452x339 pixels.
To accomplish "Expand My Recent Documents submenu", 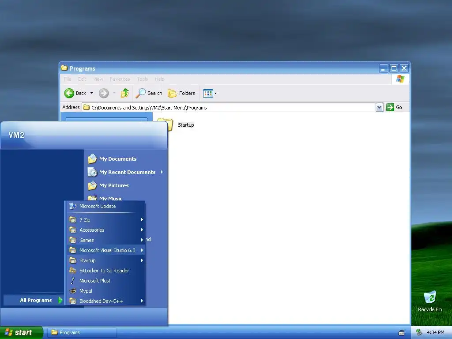I will 125,172.
